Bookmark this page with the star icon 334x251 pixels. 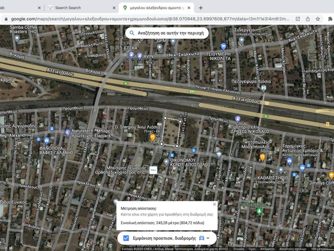pos(318,19)
